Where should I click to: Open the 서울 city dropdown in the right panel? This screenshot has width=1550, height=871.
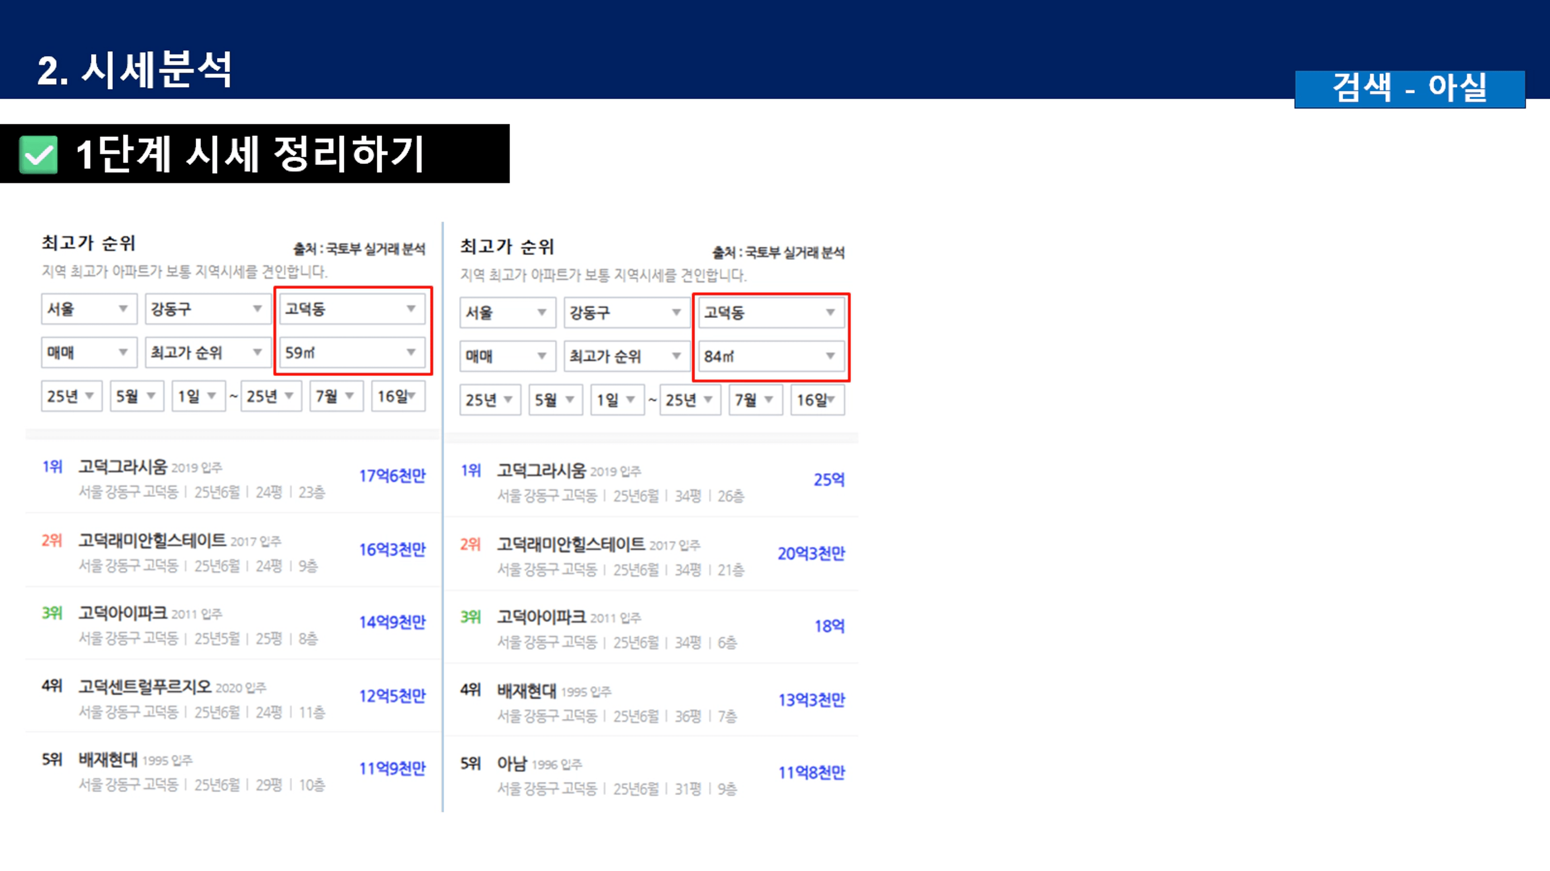[x=508, y=313]
